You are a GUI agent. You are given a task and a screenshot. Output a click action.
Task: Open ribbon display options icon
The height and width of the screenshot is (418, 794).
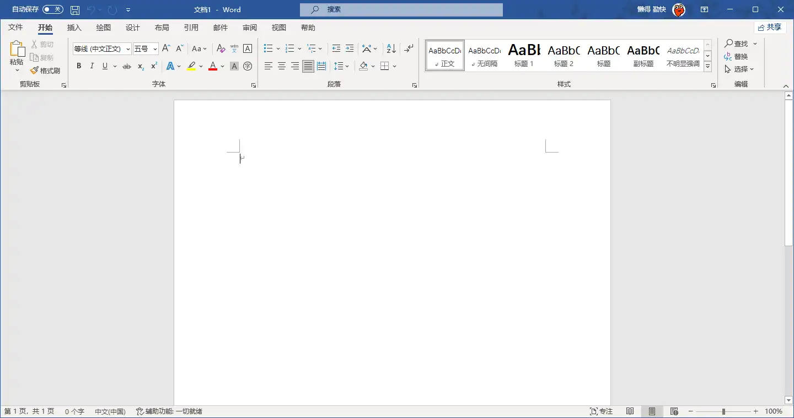click(x=704, y=9)
